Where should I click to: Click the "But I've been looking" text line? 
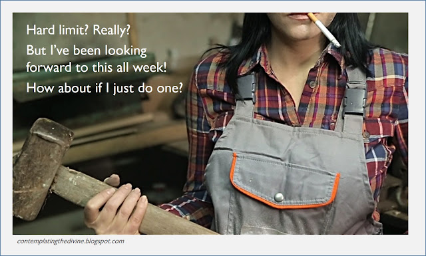point(87,51)
